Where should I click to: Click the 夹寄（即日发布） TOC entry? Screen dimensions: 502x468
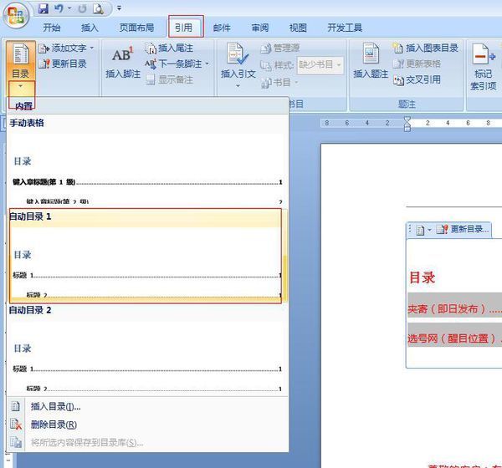[454, 309]
